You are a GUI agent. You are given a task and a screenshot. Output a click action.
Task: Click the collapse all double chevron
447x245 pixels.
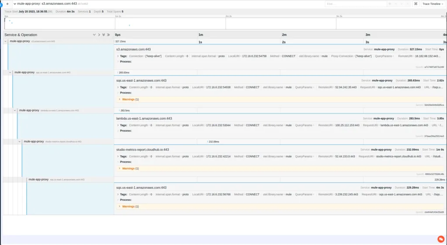point(108,35)
